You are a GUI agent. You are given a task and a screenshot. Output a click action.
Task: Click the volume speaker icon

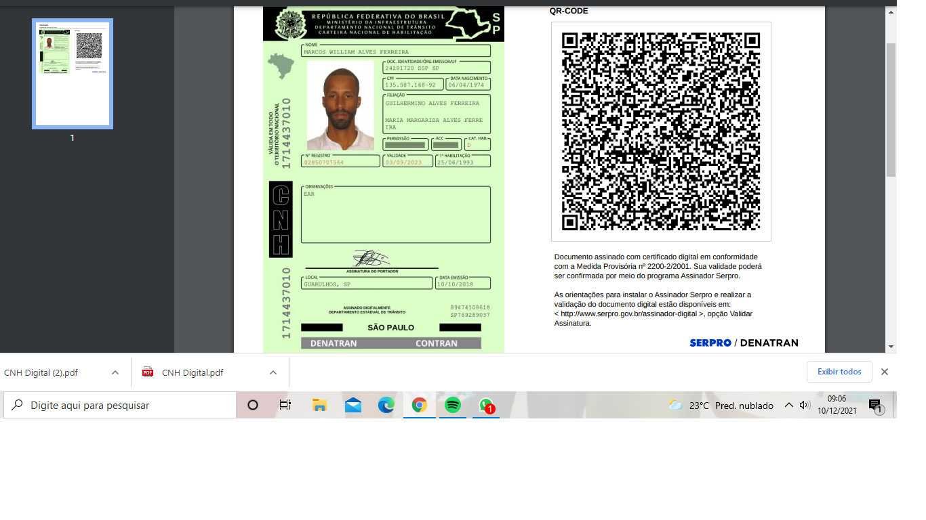coord(805,405)
